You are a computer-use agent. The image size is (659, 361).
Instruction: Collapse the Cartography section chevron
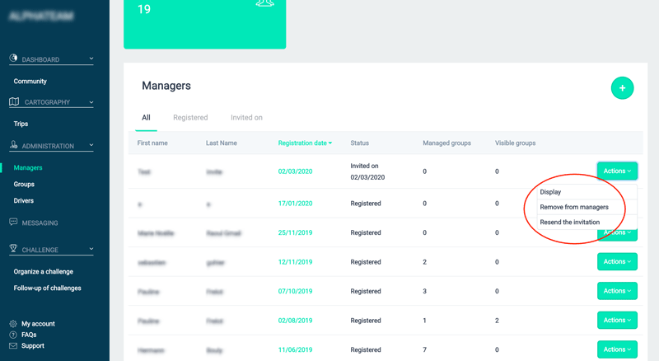point(91,102)
